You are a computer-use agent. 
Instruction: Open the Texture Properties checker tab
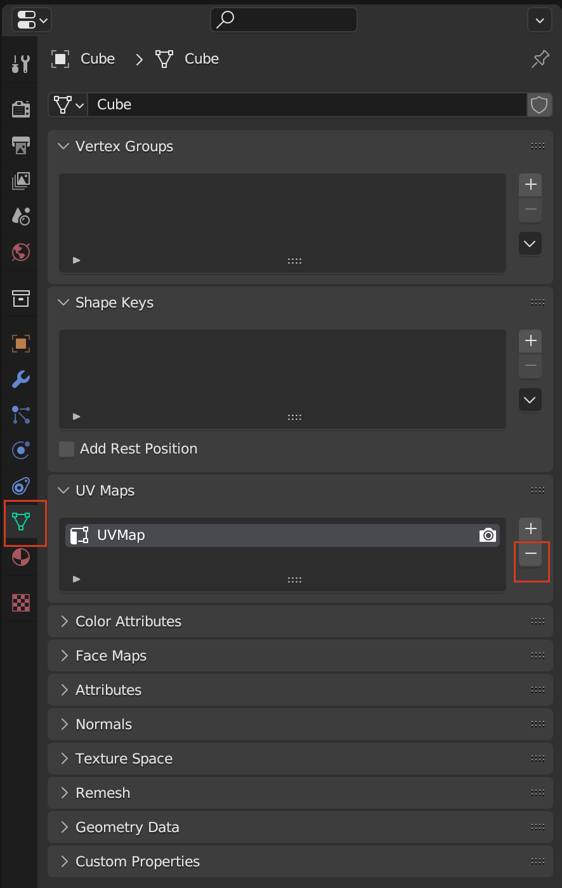click(20, 603)
